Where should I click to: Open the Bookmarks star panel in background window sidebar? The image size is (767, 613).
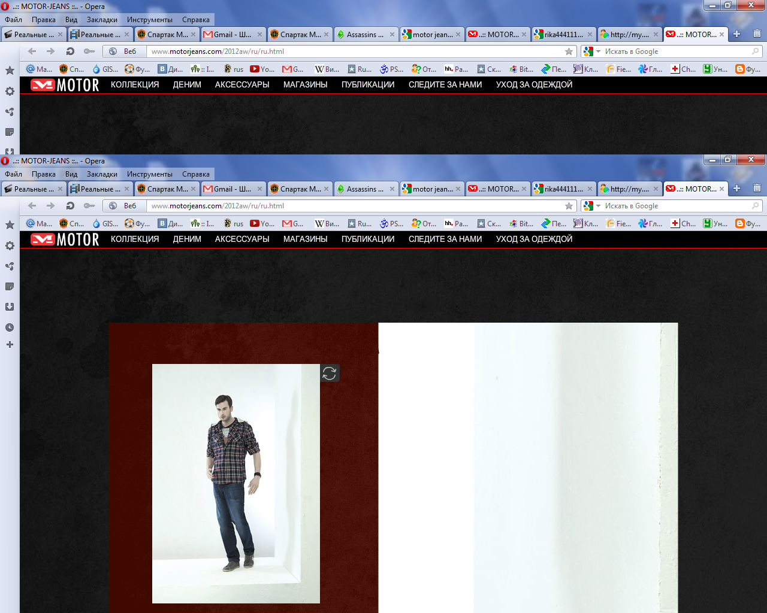pyautogui.click(x=10, y=71)
